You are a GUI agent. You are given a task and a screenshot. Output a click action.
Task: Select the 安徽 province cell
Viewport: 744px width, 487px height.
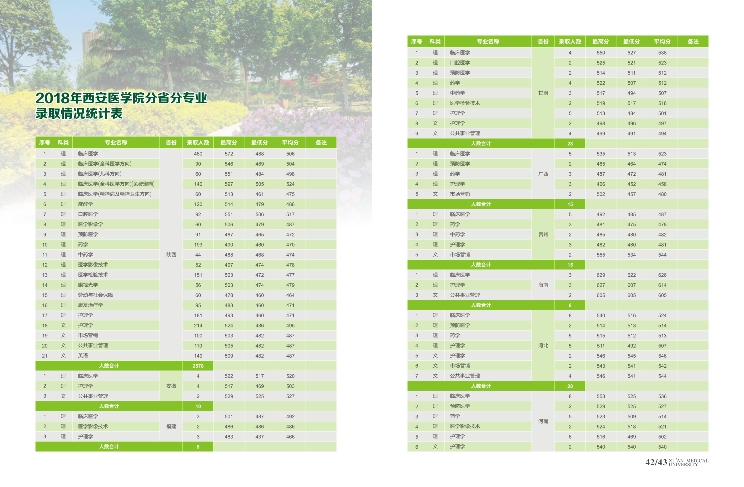(171, 386)
